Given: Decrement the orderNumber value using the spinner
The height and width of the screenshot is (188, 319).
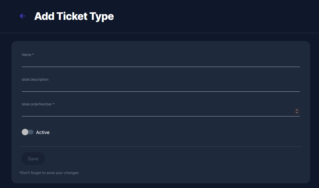Looking at the screenshot, I should click(x=297, y=113).
